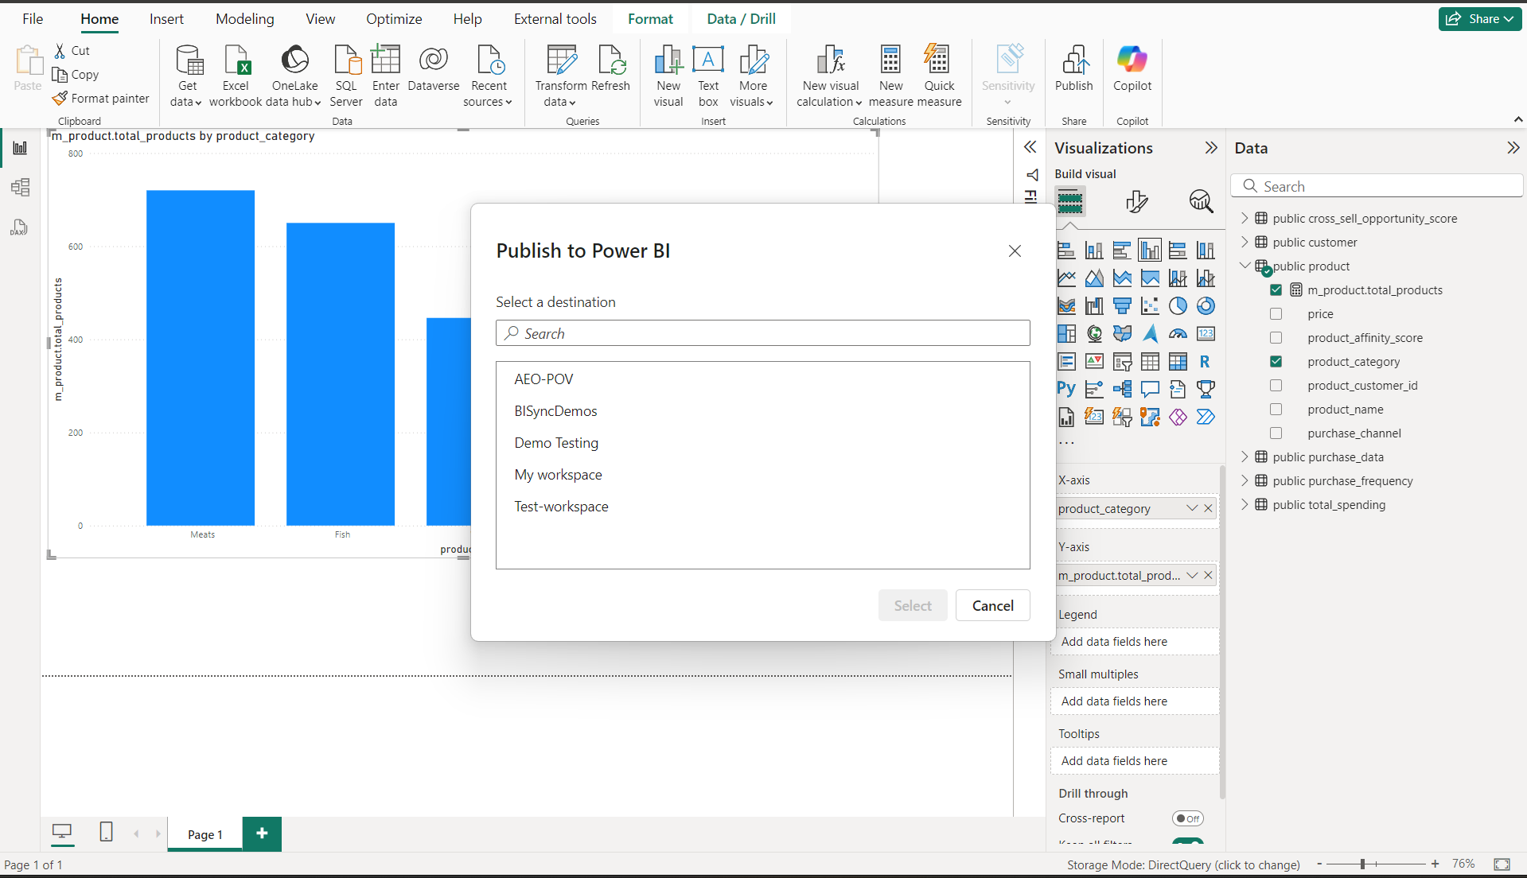Check the purchase_channel field
Image resolution: width=1527 pixels, height=878 pixels.
click(1276, 433)
